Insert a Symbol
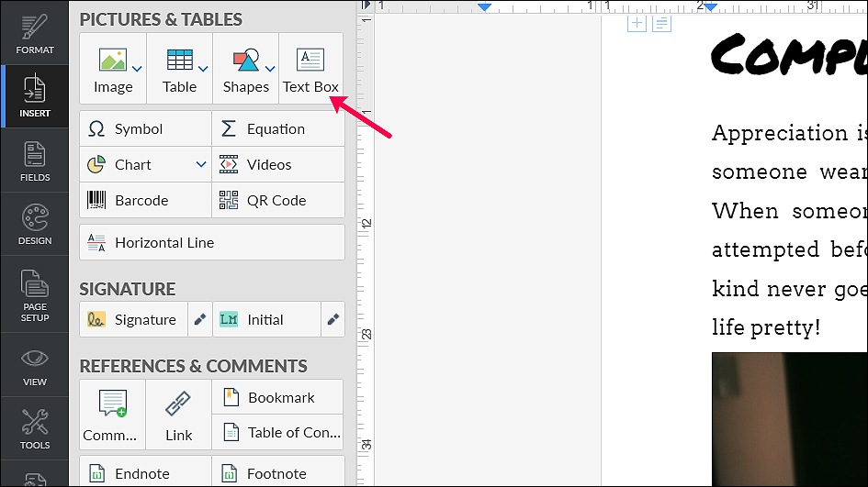The image size is (868, 487). point(146,128)
